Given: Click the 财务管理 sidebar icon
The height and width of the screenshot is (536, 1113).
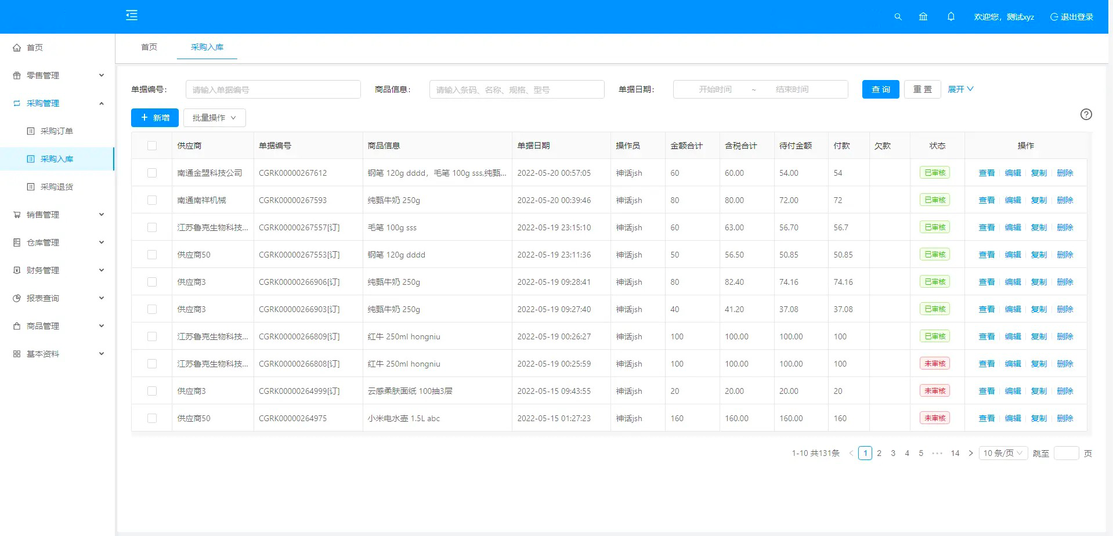Looking at the screenshot, I should coord(17,270).
